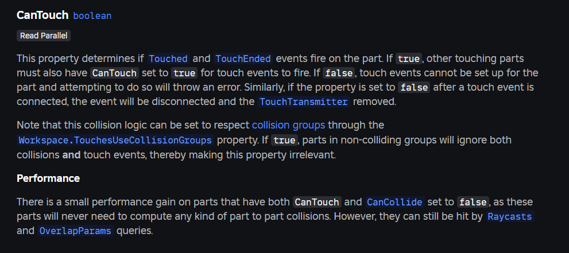Open the "boolean" type link
Viewport: 569px width, 253px height.
click(x=92, y=15)
